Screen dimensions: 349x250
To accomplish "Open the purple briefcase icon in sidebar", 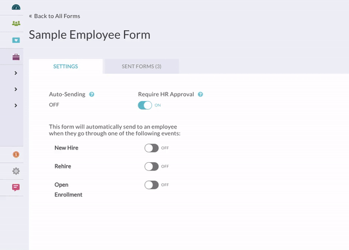I will pos(16,57).
